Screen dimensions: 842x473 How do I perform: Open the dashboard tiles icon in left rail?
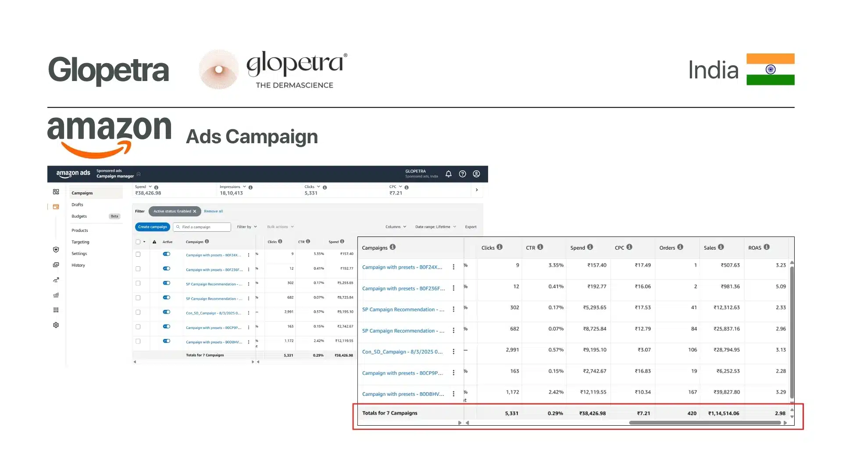[x=56, y=192]
